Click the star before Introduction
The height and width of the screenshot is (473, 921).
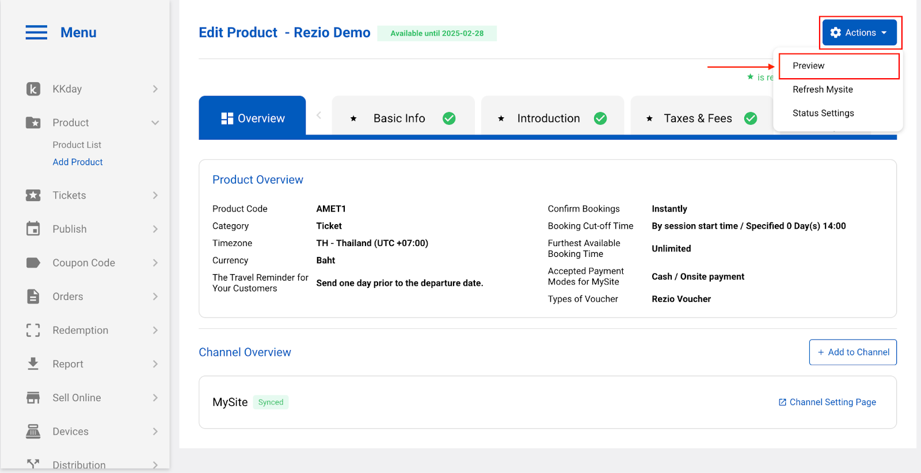pos(501,118)
